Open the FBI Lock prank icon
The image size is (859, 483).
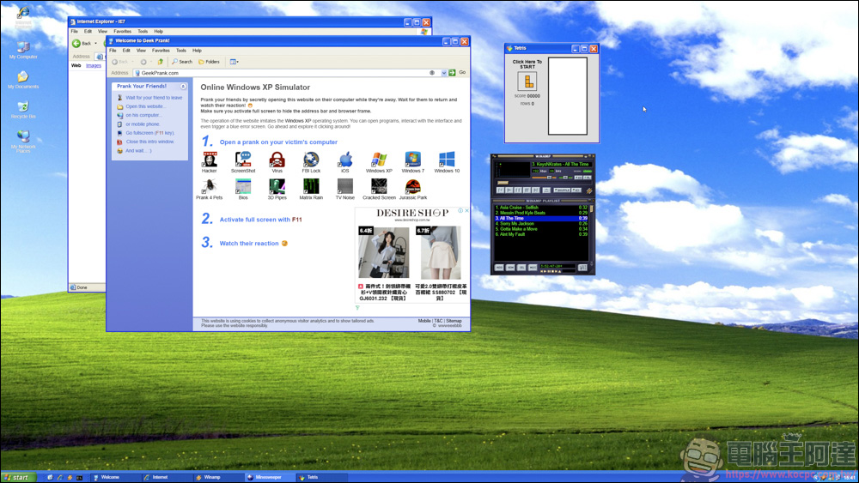click(x=311, y=162)
